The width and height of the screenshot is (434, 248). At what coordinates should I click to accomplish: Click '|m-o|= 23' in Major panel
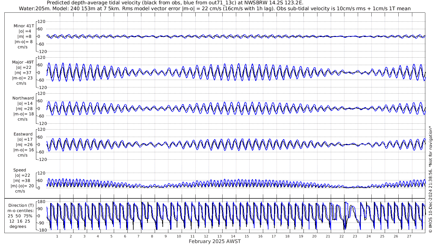(x=23, y=78)
